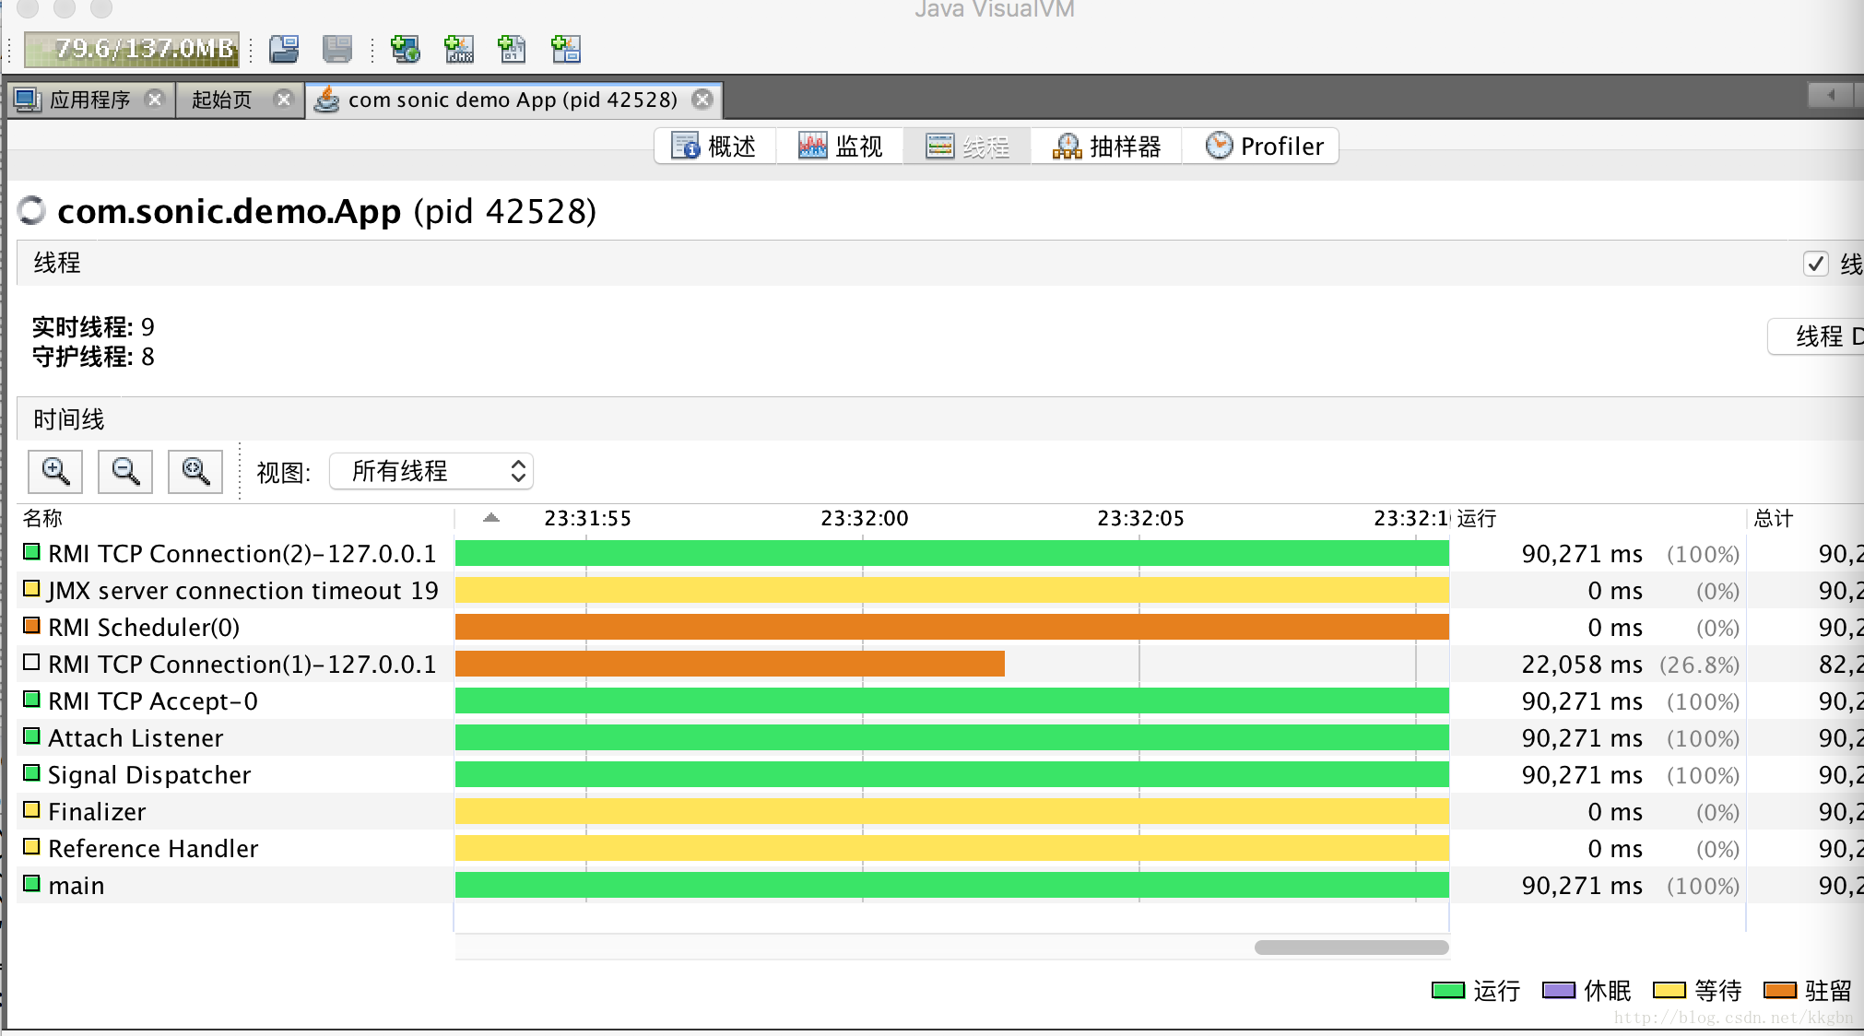The image size is (1864, 1036).
Task: Click the tab scroll-left arrow at top right
Action: 1832,95
